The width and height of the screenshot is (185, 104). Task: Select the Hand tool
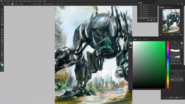(2, 55)
